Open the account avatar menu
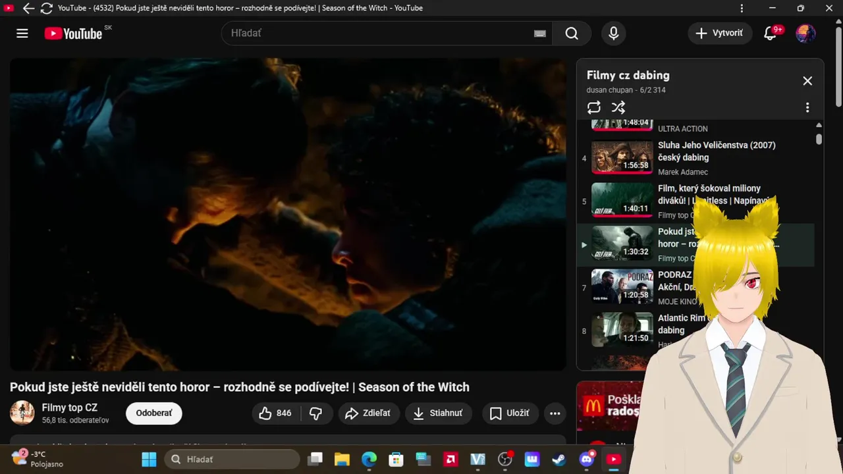This screenshot has width=843, height=474. (x=805, y=34)
